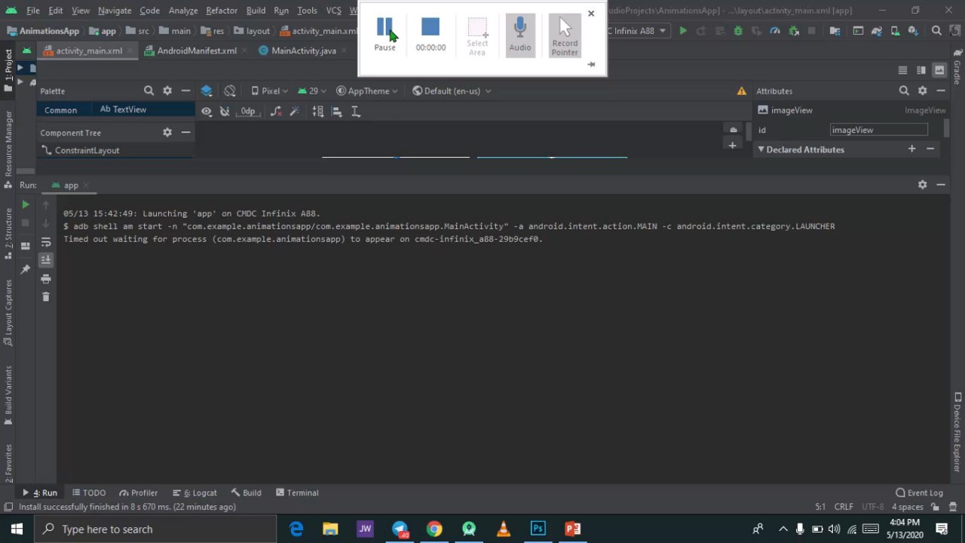Switch editor to Design view mode
The width and height of the screenshot is (965, 543).
[x=939, y=70]
